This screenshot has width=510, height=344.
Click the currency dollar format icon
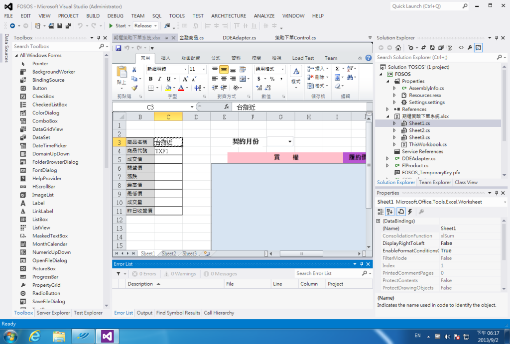point(259,79)
